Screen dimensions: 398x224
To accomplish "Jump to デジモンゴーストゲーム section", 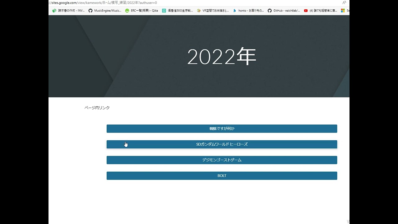I will (x=222, y=160).
